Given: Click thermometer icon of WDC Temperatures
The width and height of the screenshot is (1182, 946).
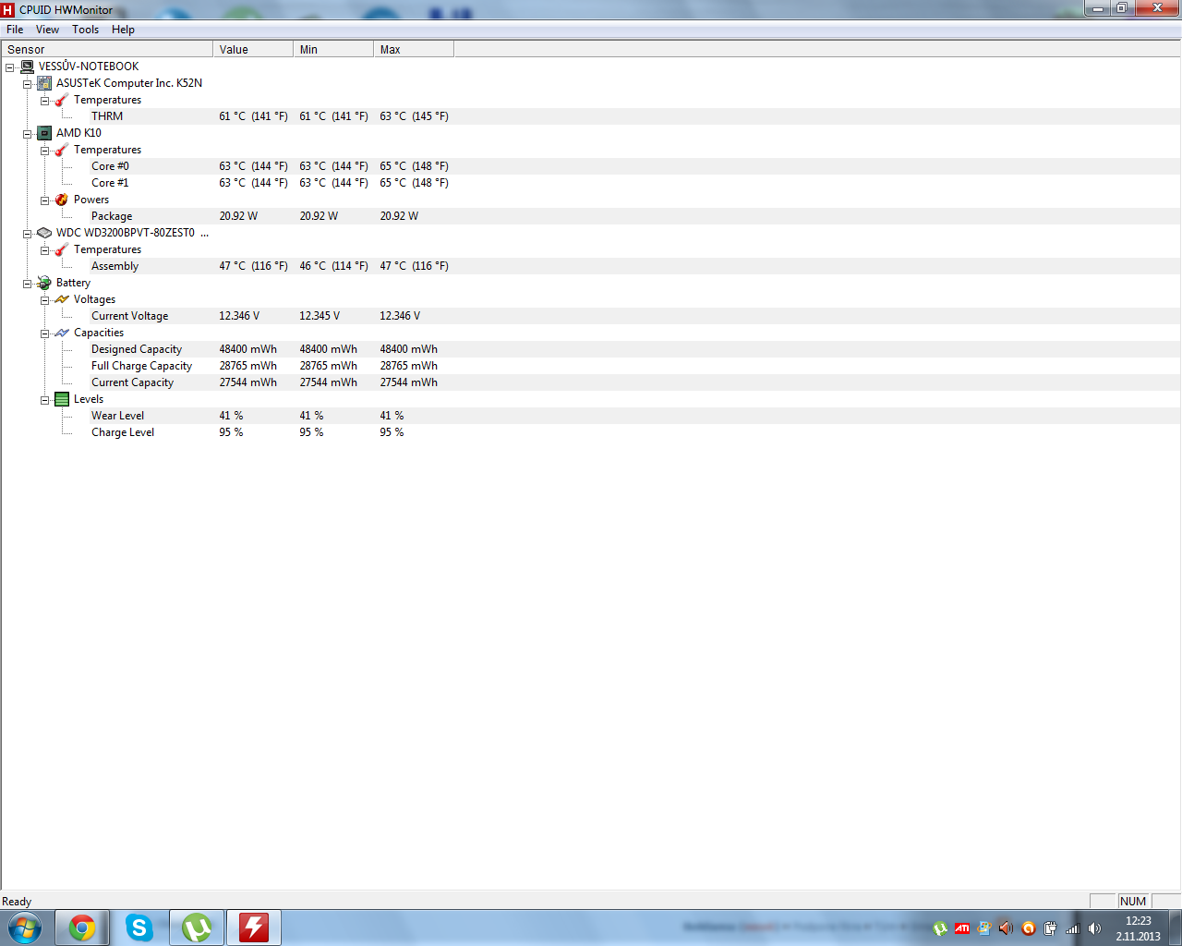Looking at the screenshot, I should click(x=62, y=249).
